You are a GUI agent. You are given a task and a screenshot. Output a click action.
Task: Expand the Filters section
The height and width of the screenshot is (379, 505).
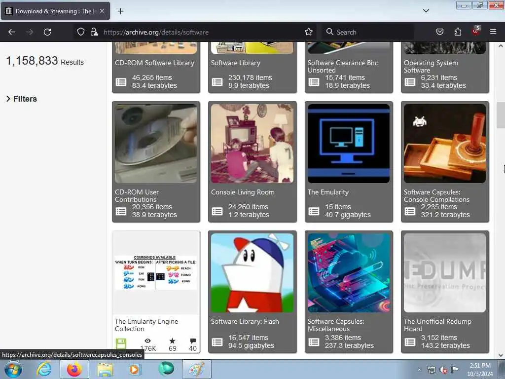(x=22, y=99)
